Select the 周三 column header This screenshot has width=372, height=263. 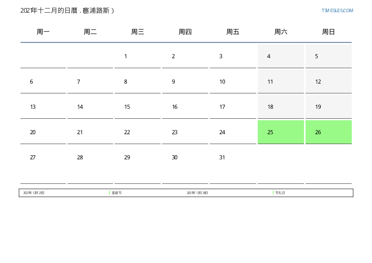point(137,32)
